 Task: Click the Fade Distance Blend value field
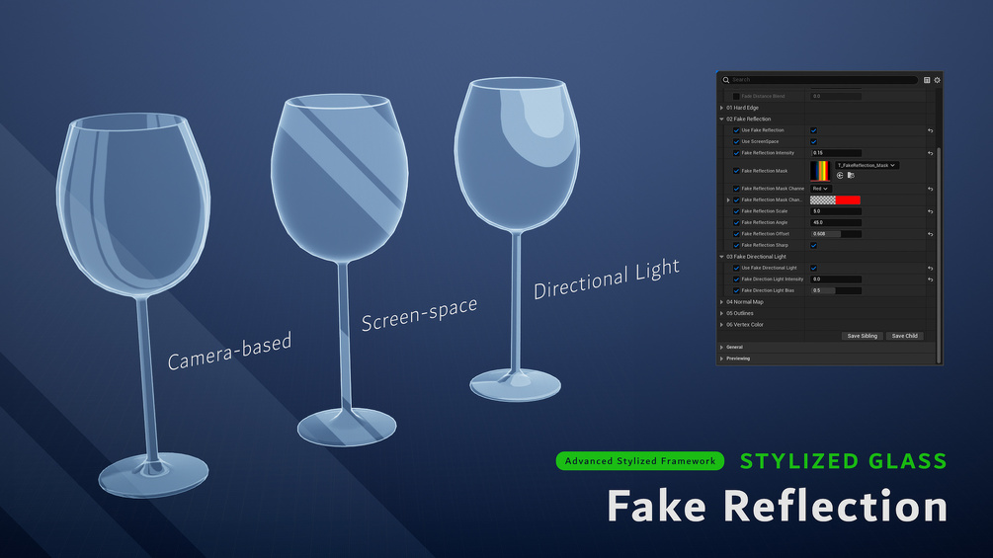pos(836,96)
